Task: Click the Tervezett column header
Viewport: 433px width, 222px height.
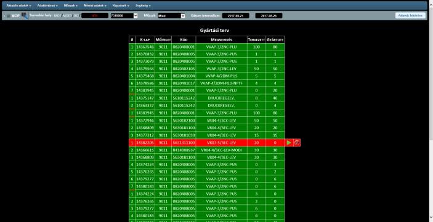Action: (x=256, y=40)
